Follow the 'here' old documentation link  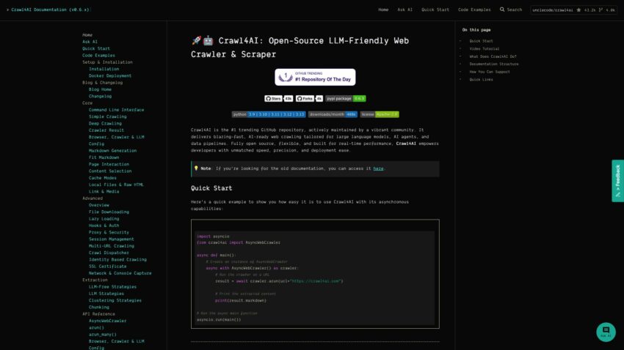(x=378, y=168)
